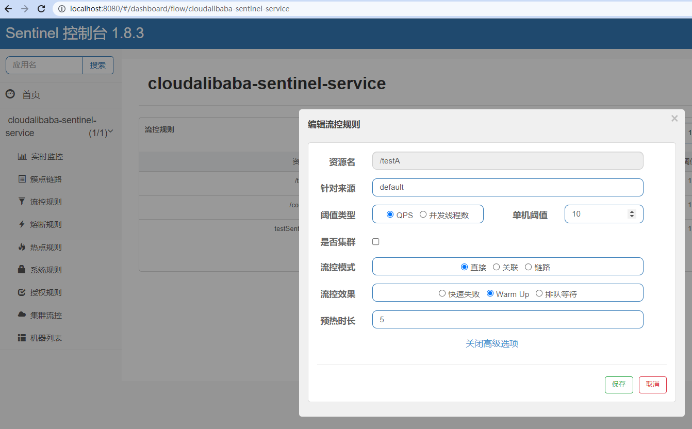Select 链路 flow control mode
Screen dimensions: 692x429
coord(528,267)
